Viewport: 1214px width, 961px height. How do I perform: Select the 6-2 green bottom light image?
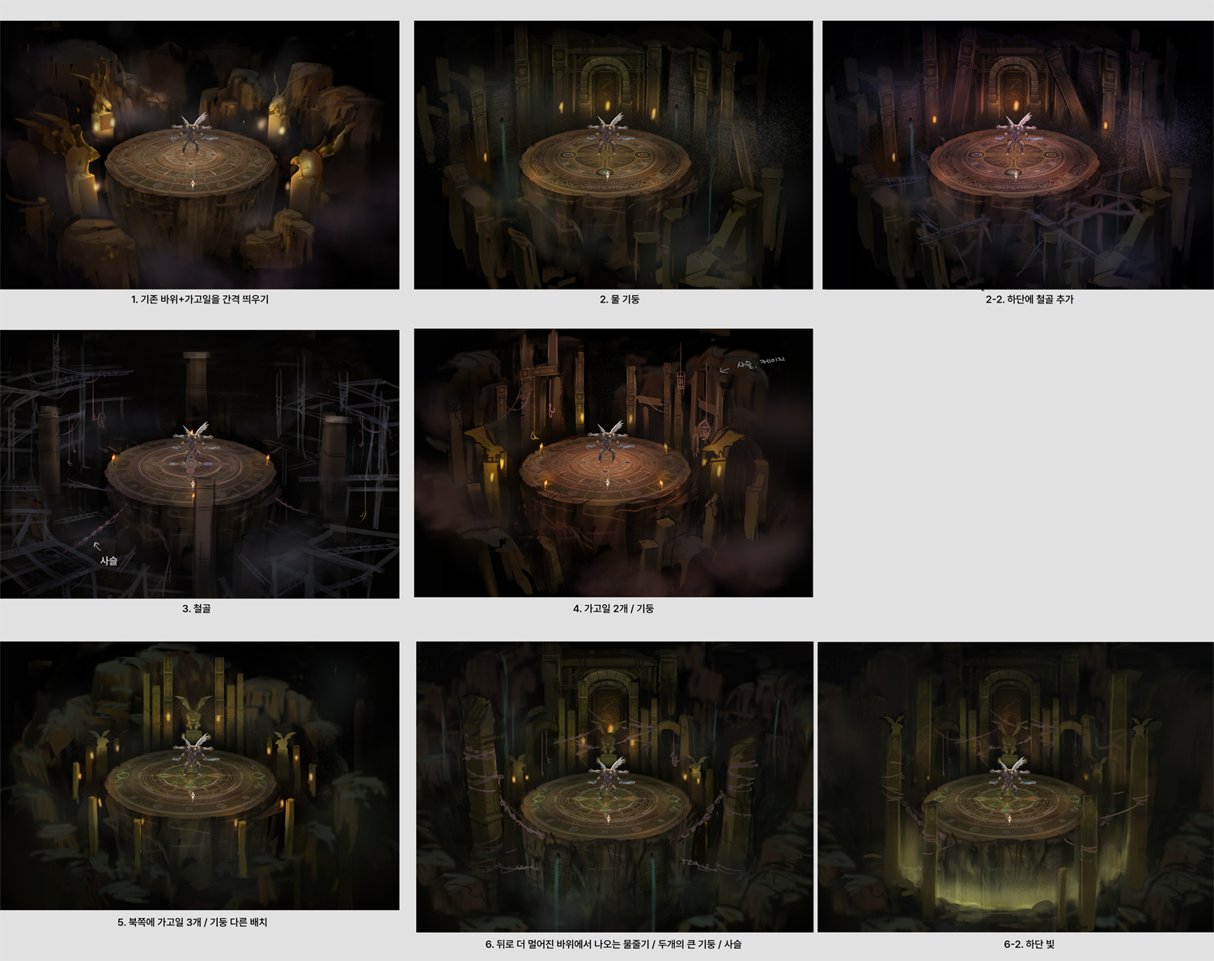pyautogui.click(x=1015, y=786)
